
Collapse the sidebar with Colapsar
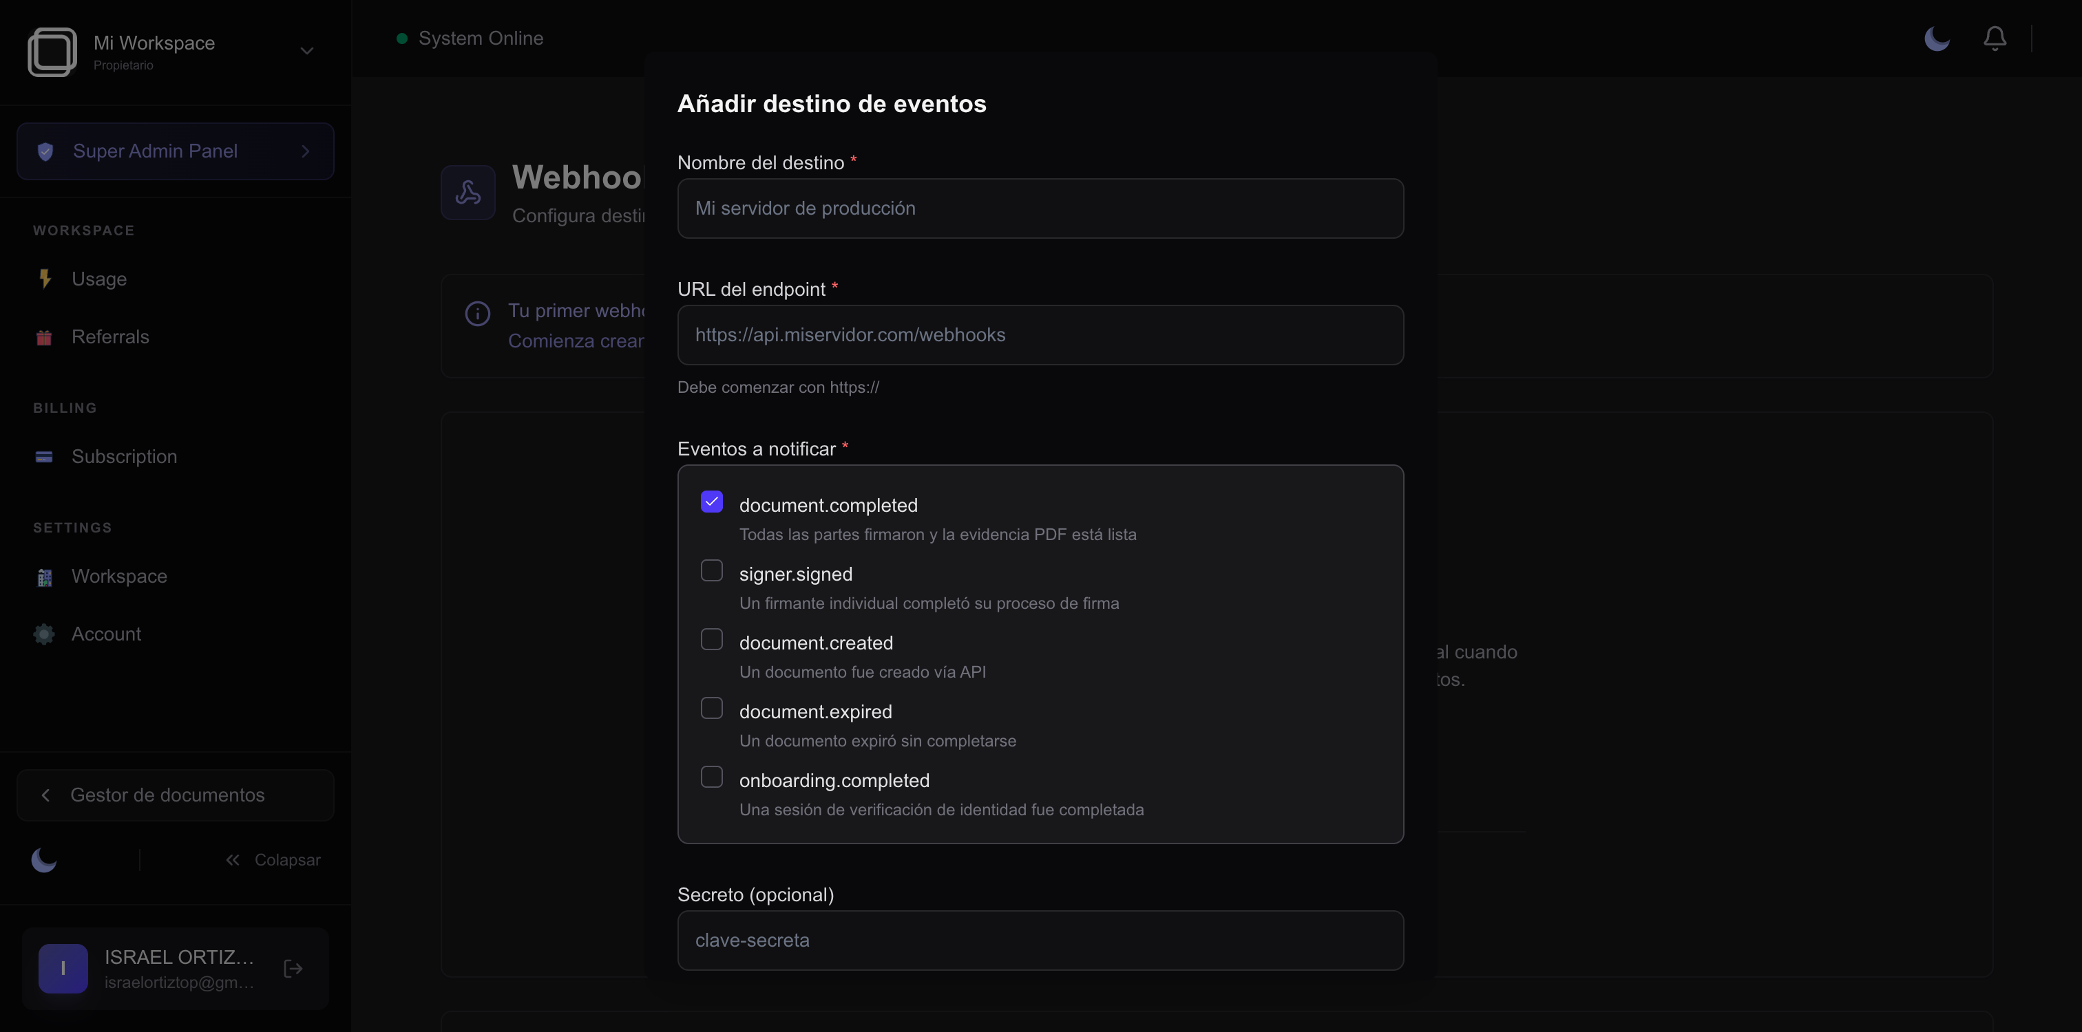point(273,860)
